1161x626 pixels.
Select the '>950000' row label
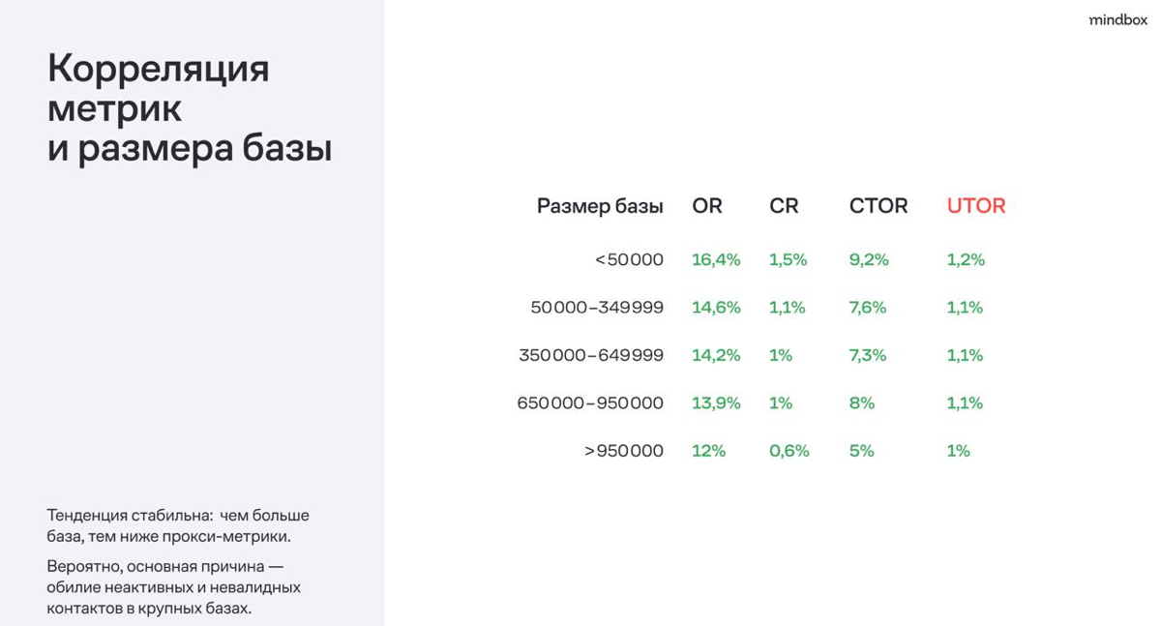[624, 451]
